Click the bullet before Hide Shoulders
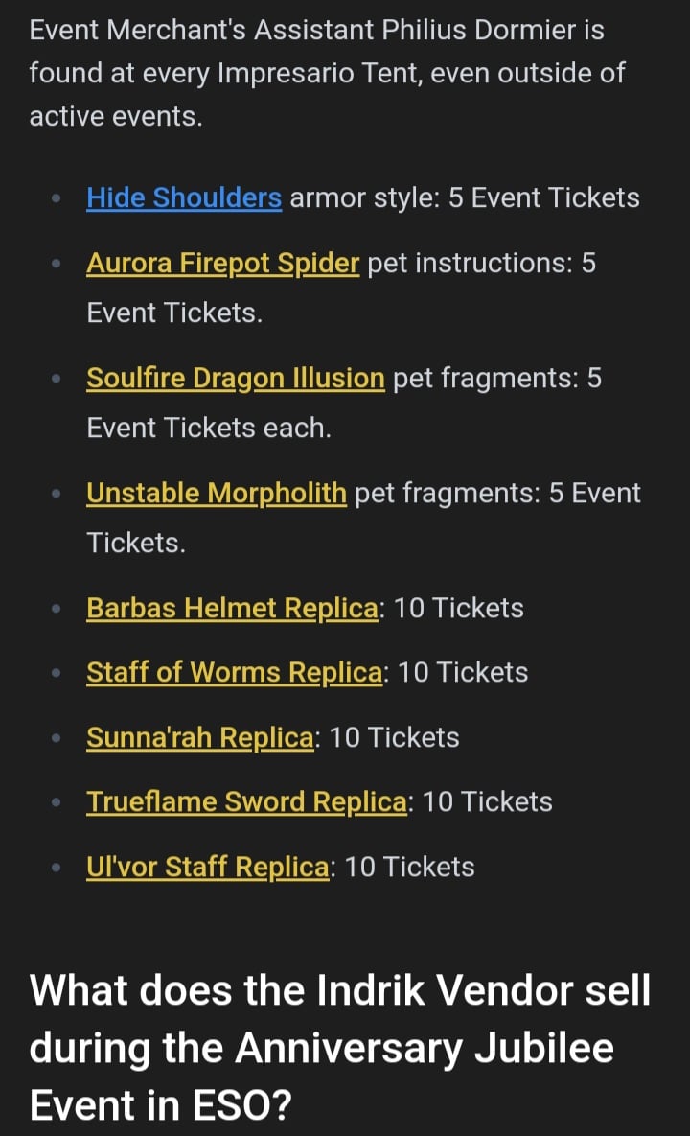690x1136 pixels. (x=56, y=197)
